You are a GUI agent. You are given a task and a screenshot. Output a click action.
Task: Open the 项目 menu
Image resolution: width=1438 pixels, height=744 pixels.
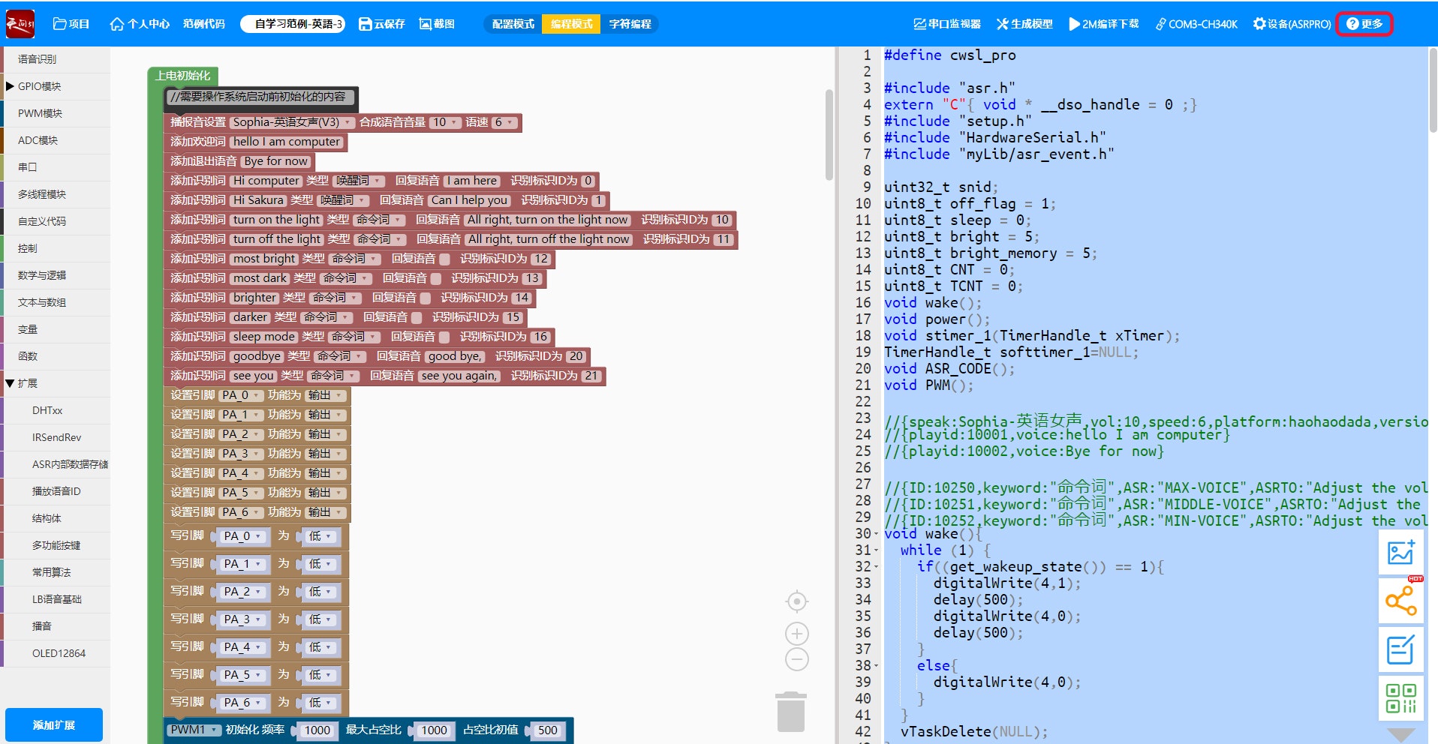[71, 24]
